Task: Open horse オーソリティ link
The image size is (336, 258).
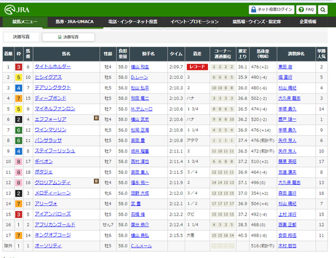Action: tap(48, 246)
